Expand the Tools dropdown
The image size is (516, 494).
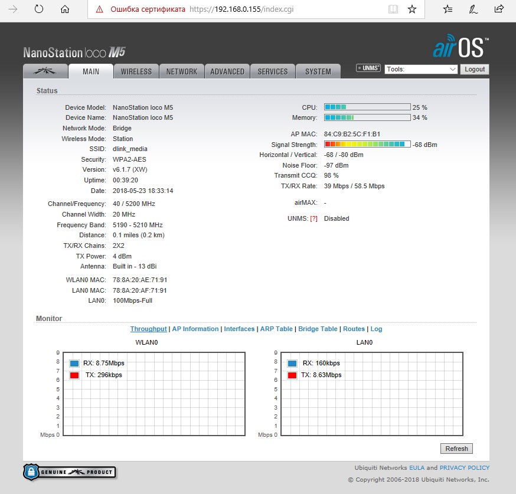click(x=421, y=69)
